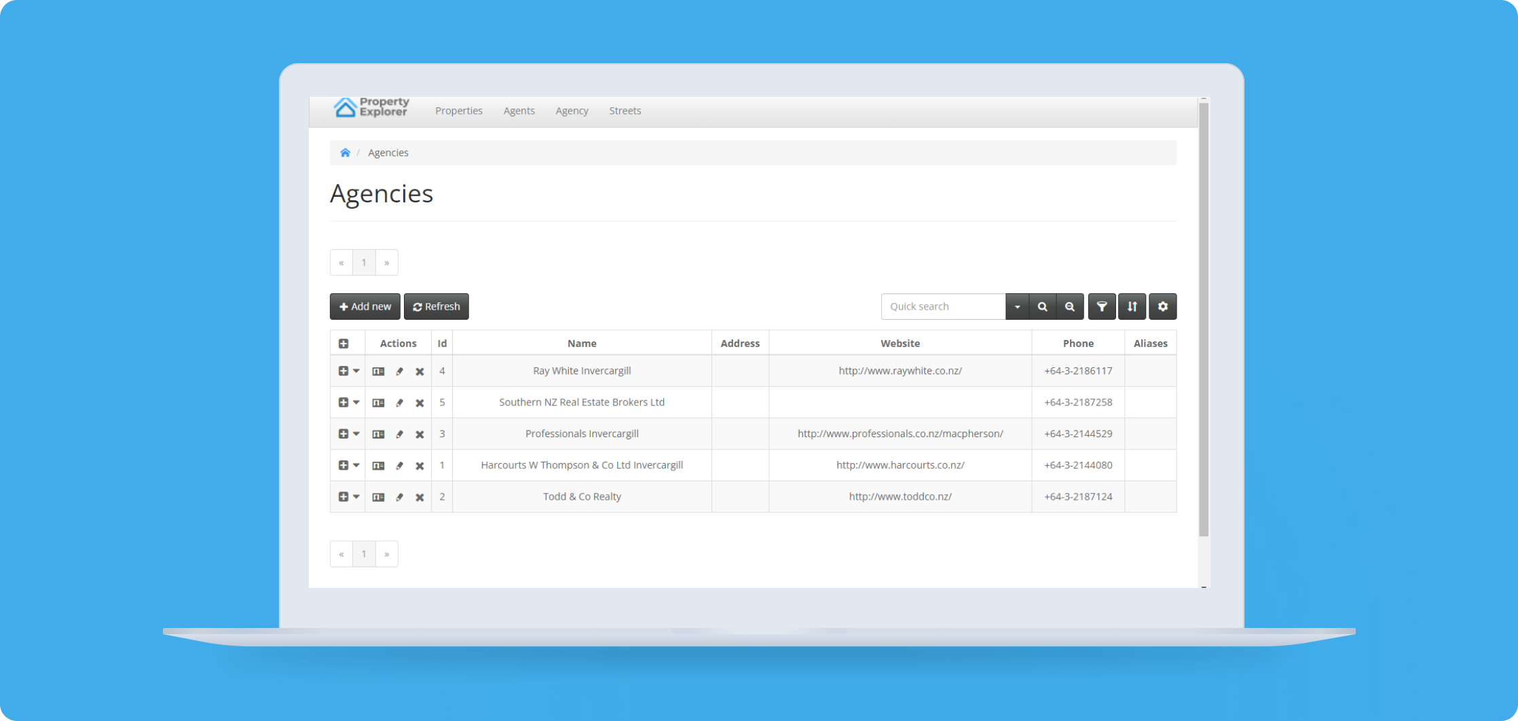Viewport: 1518px width, 721px height.
Task: Select page 1 in bottom pagination
Action: coord(364,554)
